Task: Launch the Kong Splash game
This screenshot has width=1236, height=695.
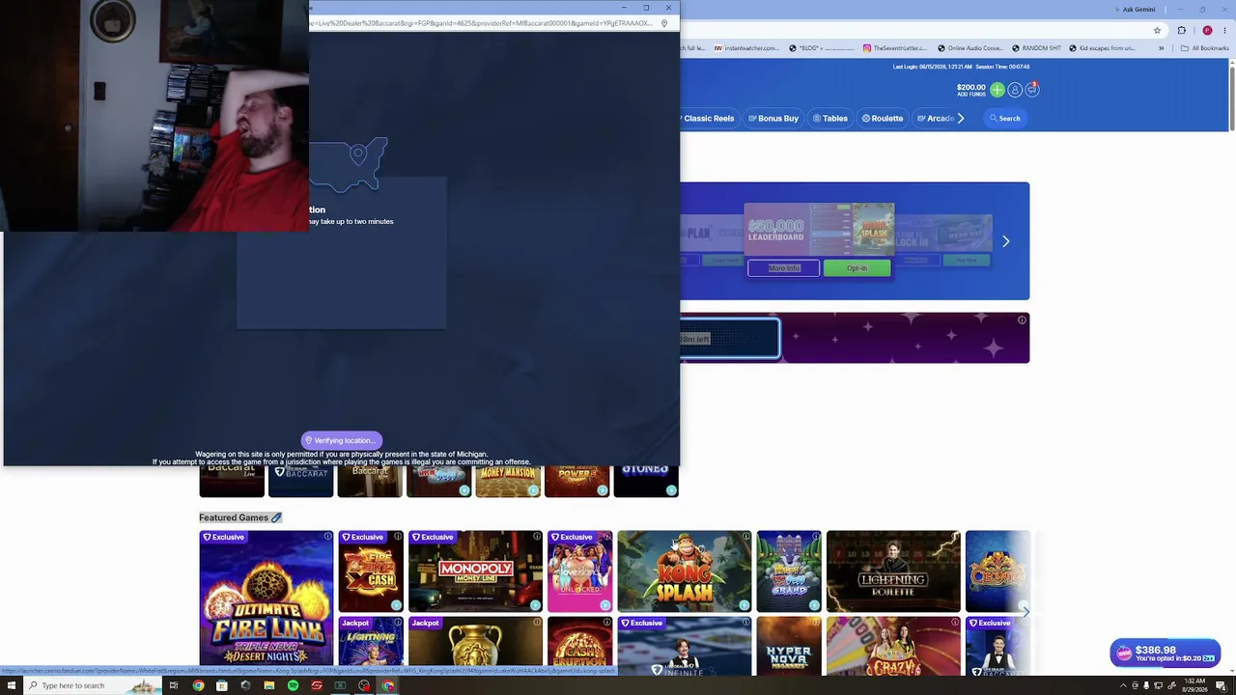Action: tap(684, 570)
